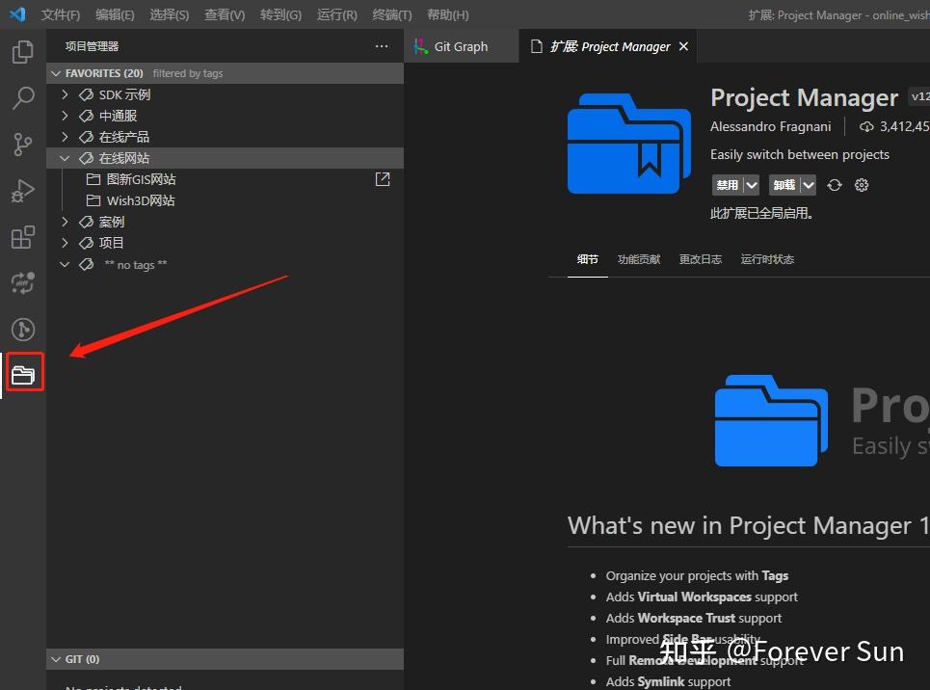Viewport: 930px width, 690px height.
Task: Switch to the 更改日志 tab
Action: pos(701,259)
